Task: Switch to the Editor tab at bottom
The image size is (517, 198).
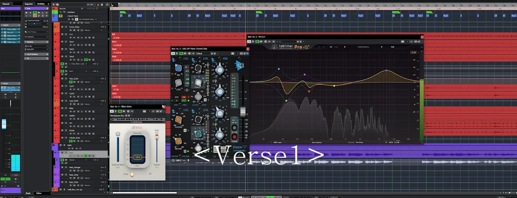Action: click(39, 193)
